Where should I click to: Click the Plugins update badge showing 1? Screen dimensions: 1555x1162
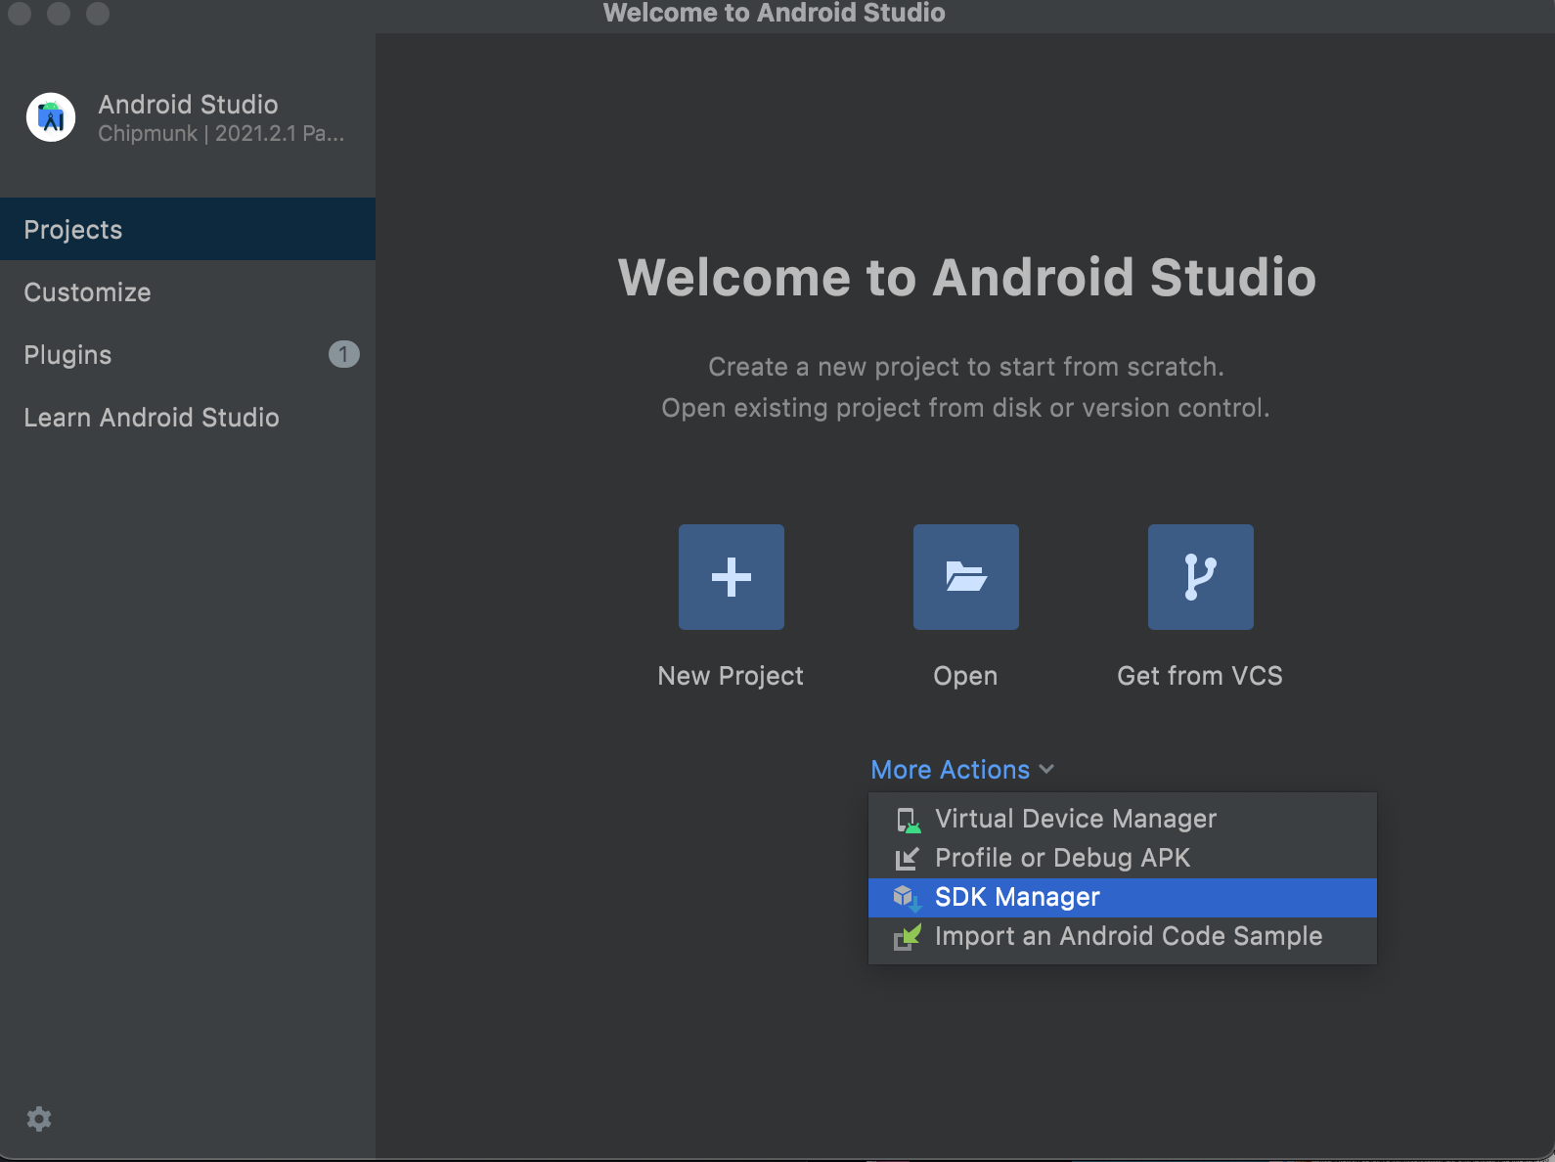(x=343, y=354)
